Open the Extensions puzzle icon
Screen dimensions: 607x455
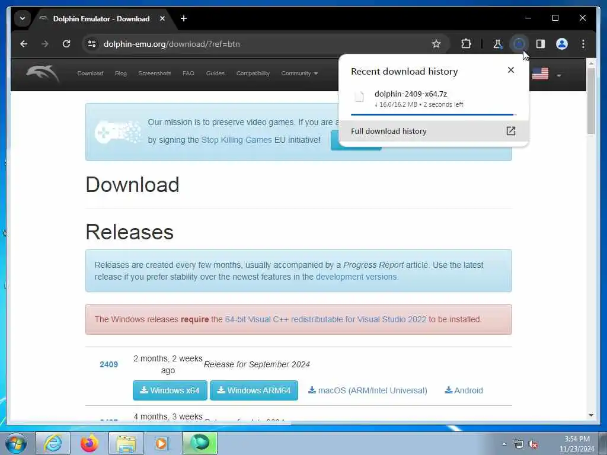point(466,44)
